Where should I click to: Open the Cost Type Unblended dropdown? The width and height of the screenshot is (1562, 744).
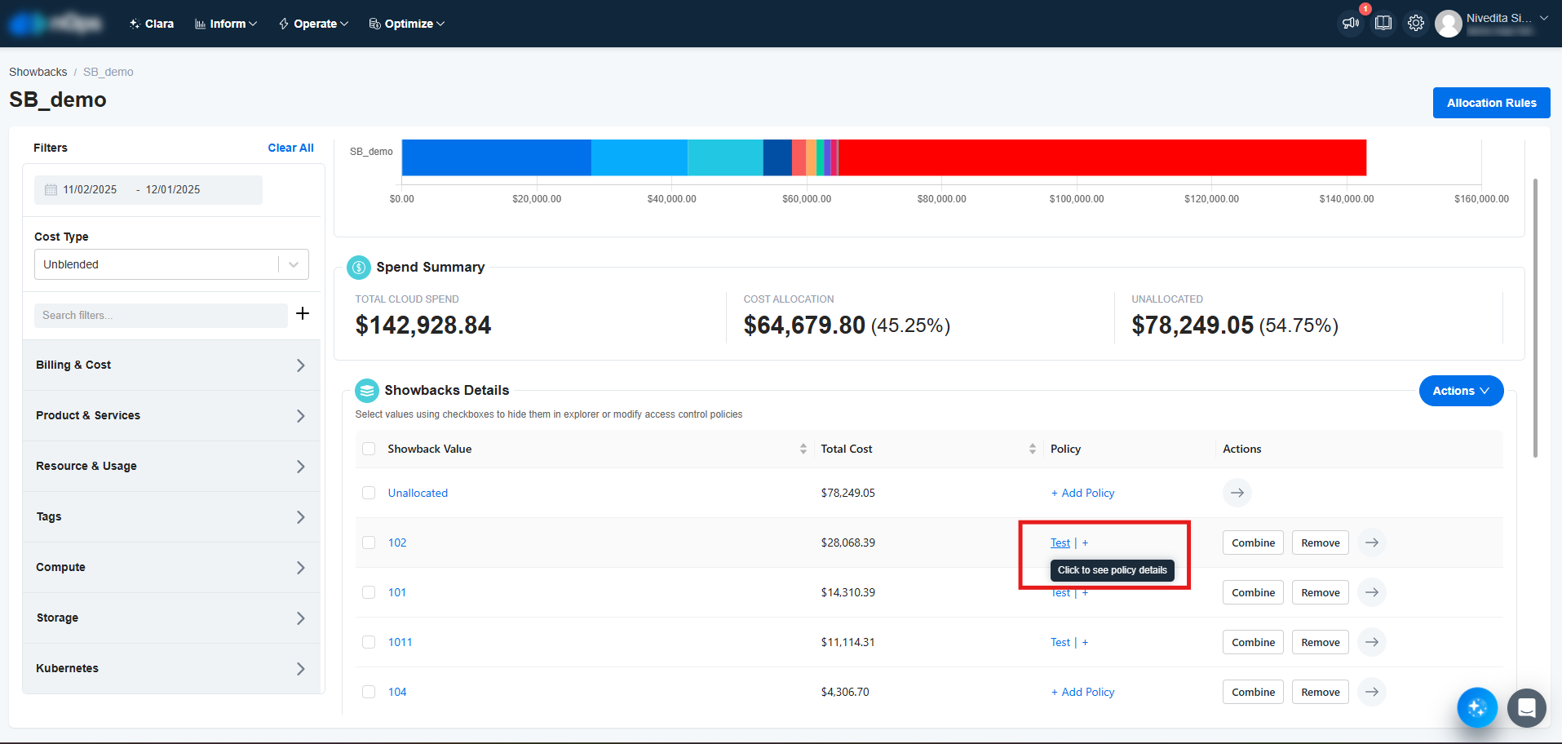tap(171, 264)
